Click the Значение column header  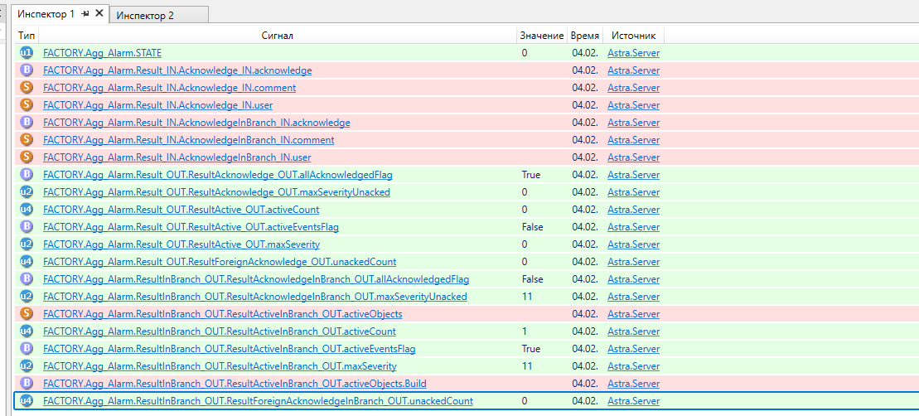click(x=540, y=36)
